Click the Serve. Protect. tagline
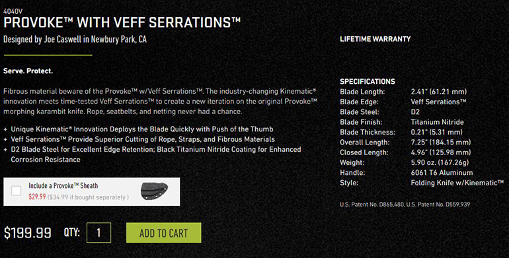The image size is (509, 258). (28, 71)
